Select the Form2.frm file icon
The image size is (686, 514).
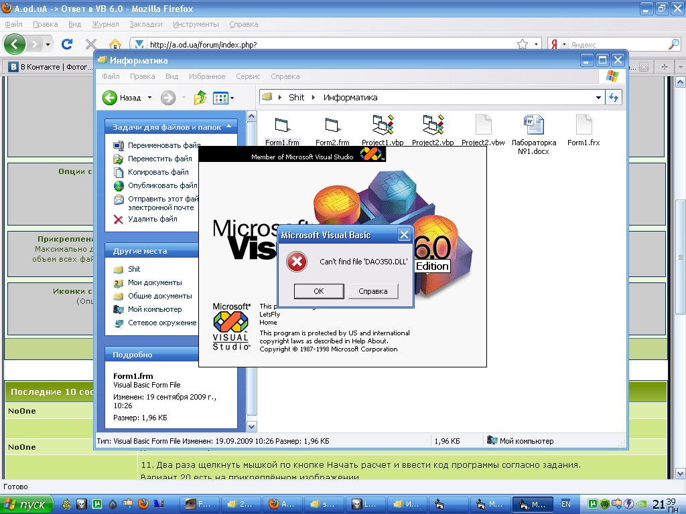click(x=332, y=125)
